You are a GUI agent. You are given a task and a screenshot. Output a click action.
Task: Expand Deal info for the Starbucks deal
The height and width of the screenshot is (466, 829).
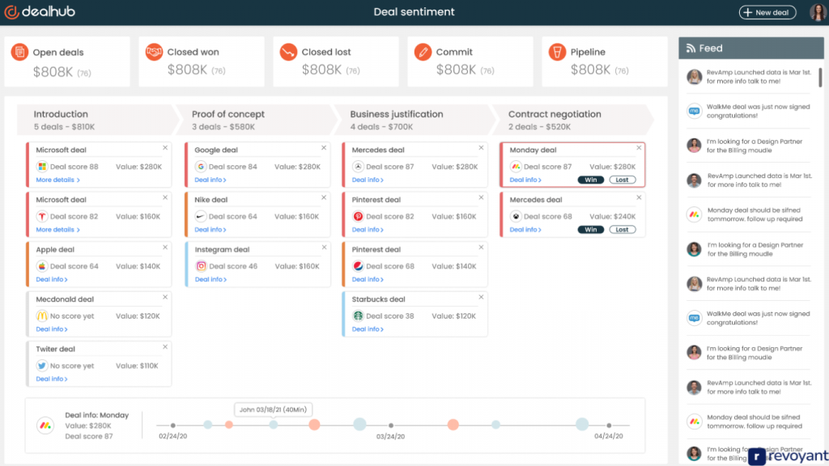pyautogui.click(x=368, y=329)
